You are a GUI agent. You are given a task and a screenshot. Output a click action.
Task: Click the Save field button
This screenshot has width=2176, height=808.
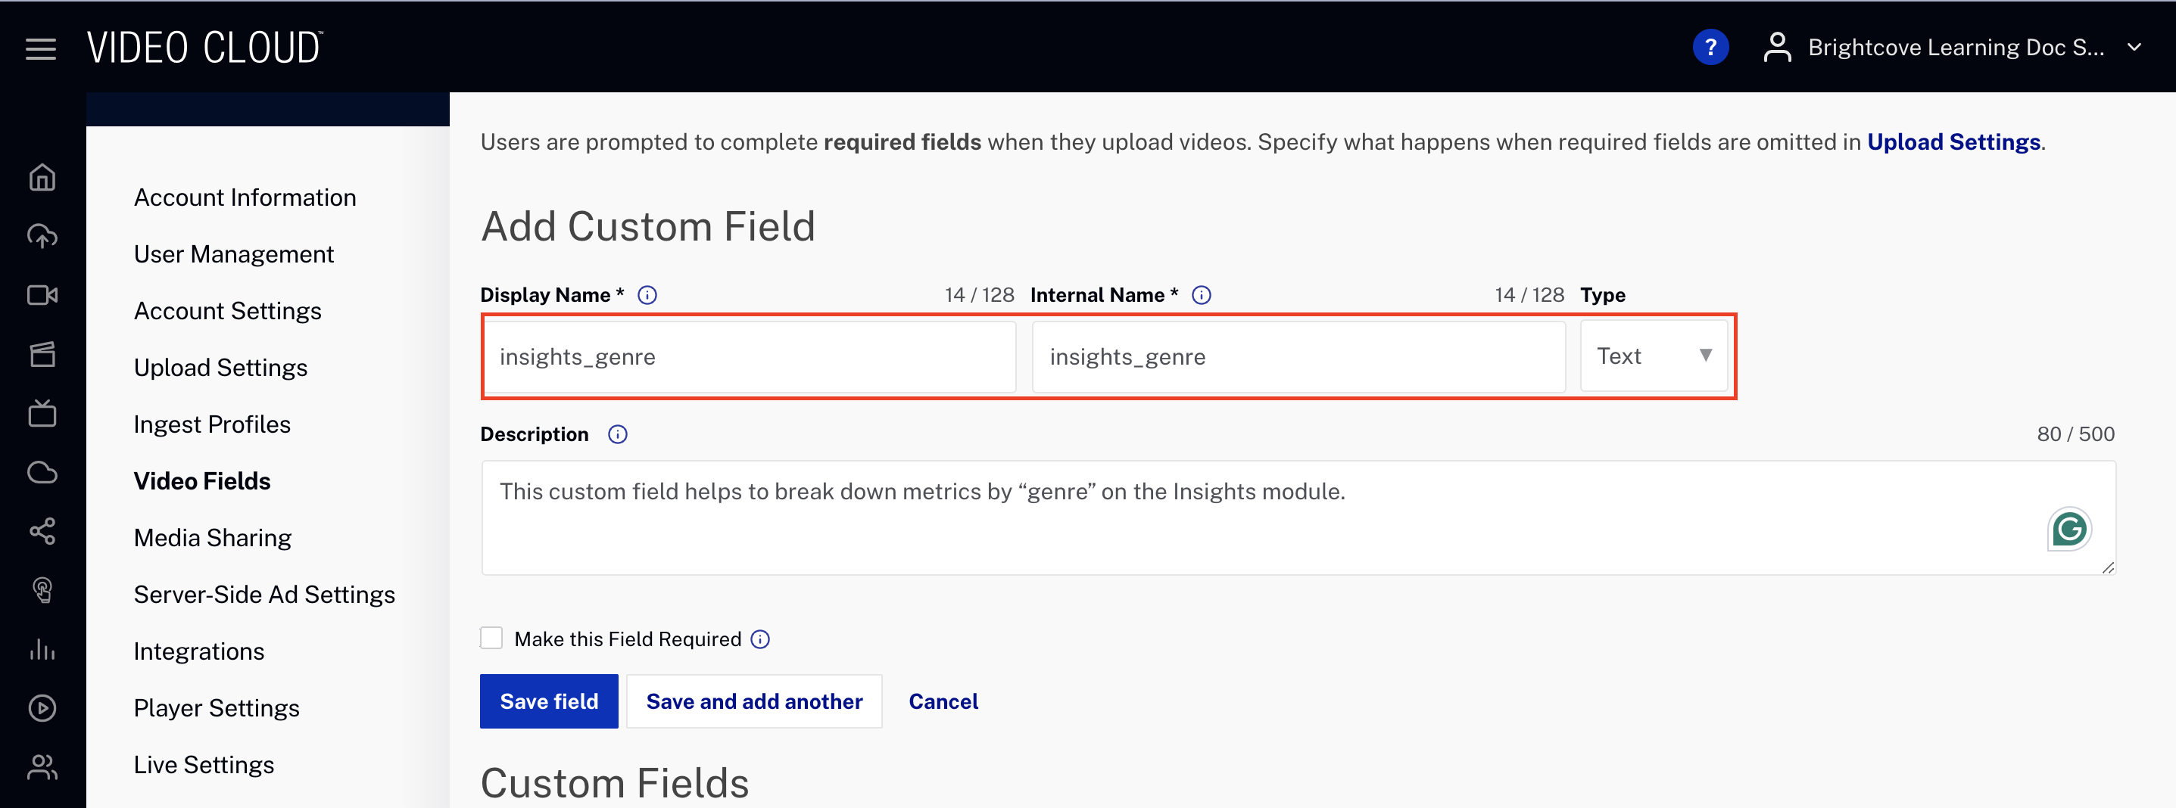point(548,701)
